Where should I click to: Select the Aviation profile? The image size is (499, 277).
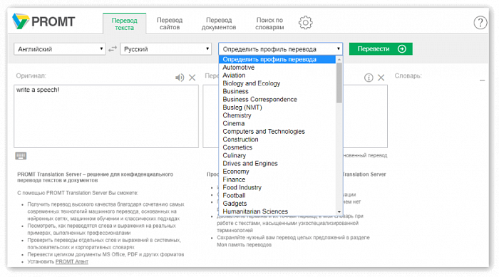277,75
